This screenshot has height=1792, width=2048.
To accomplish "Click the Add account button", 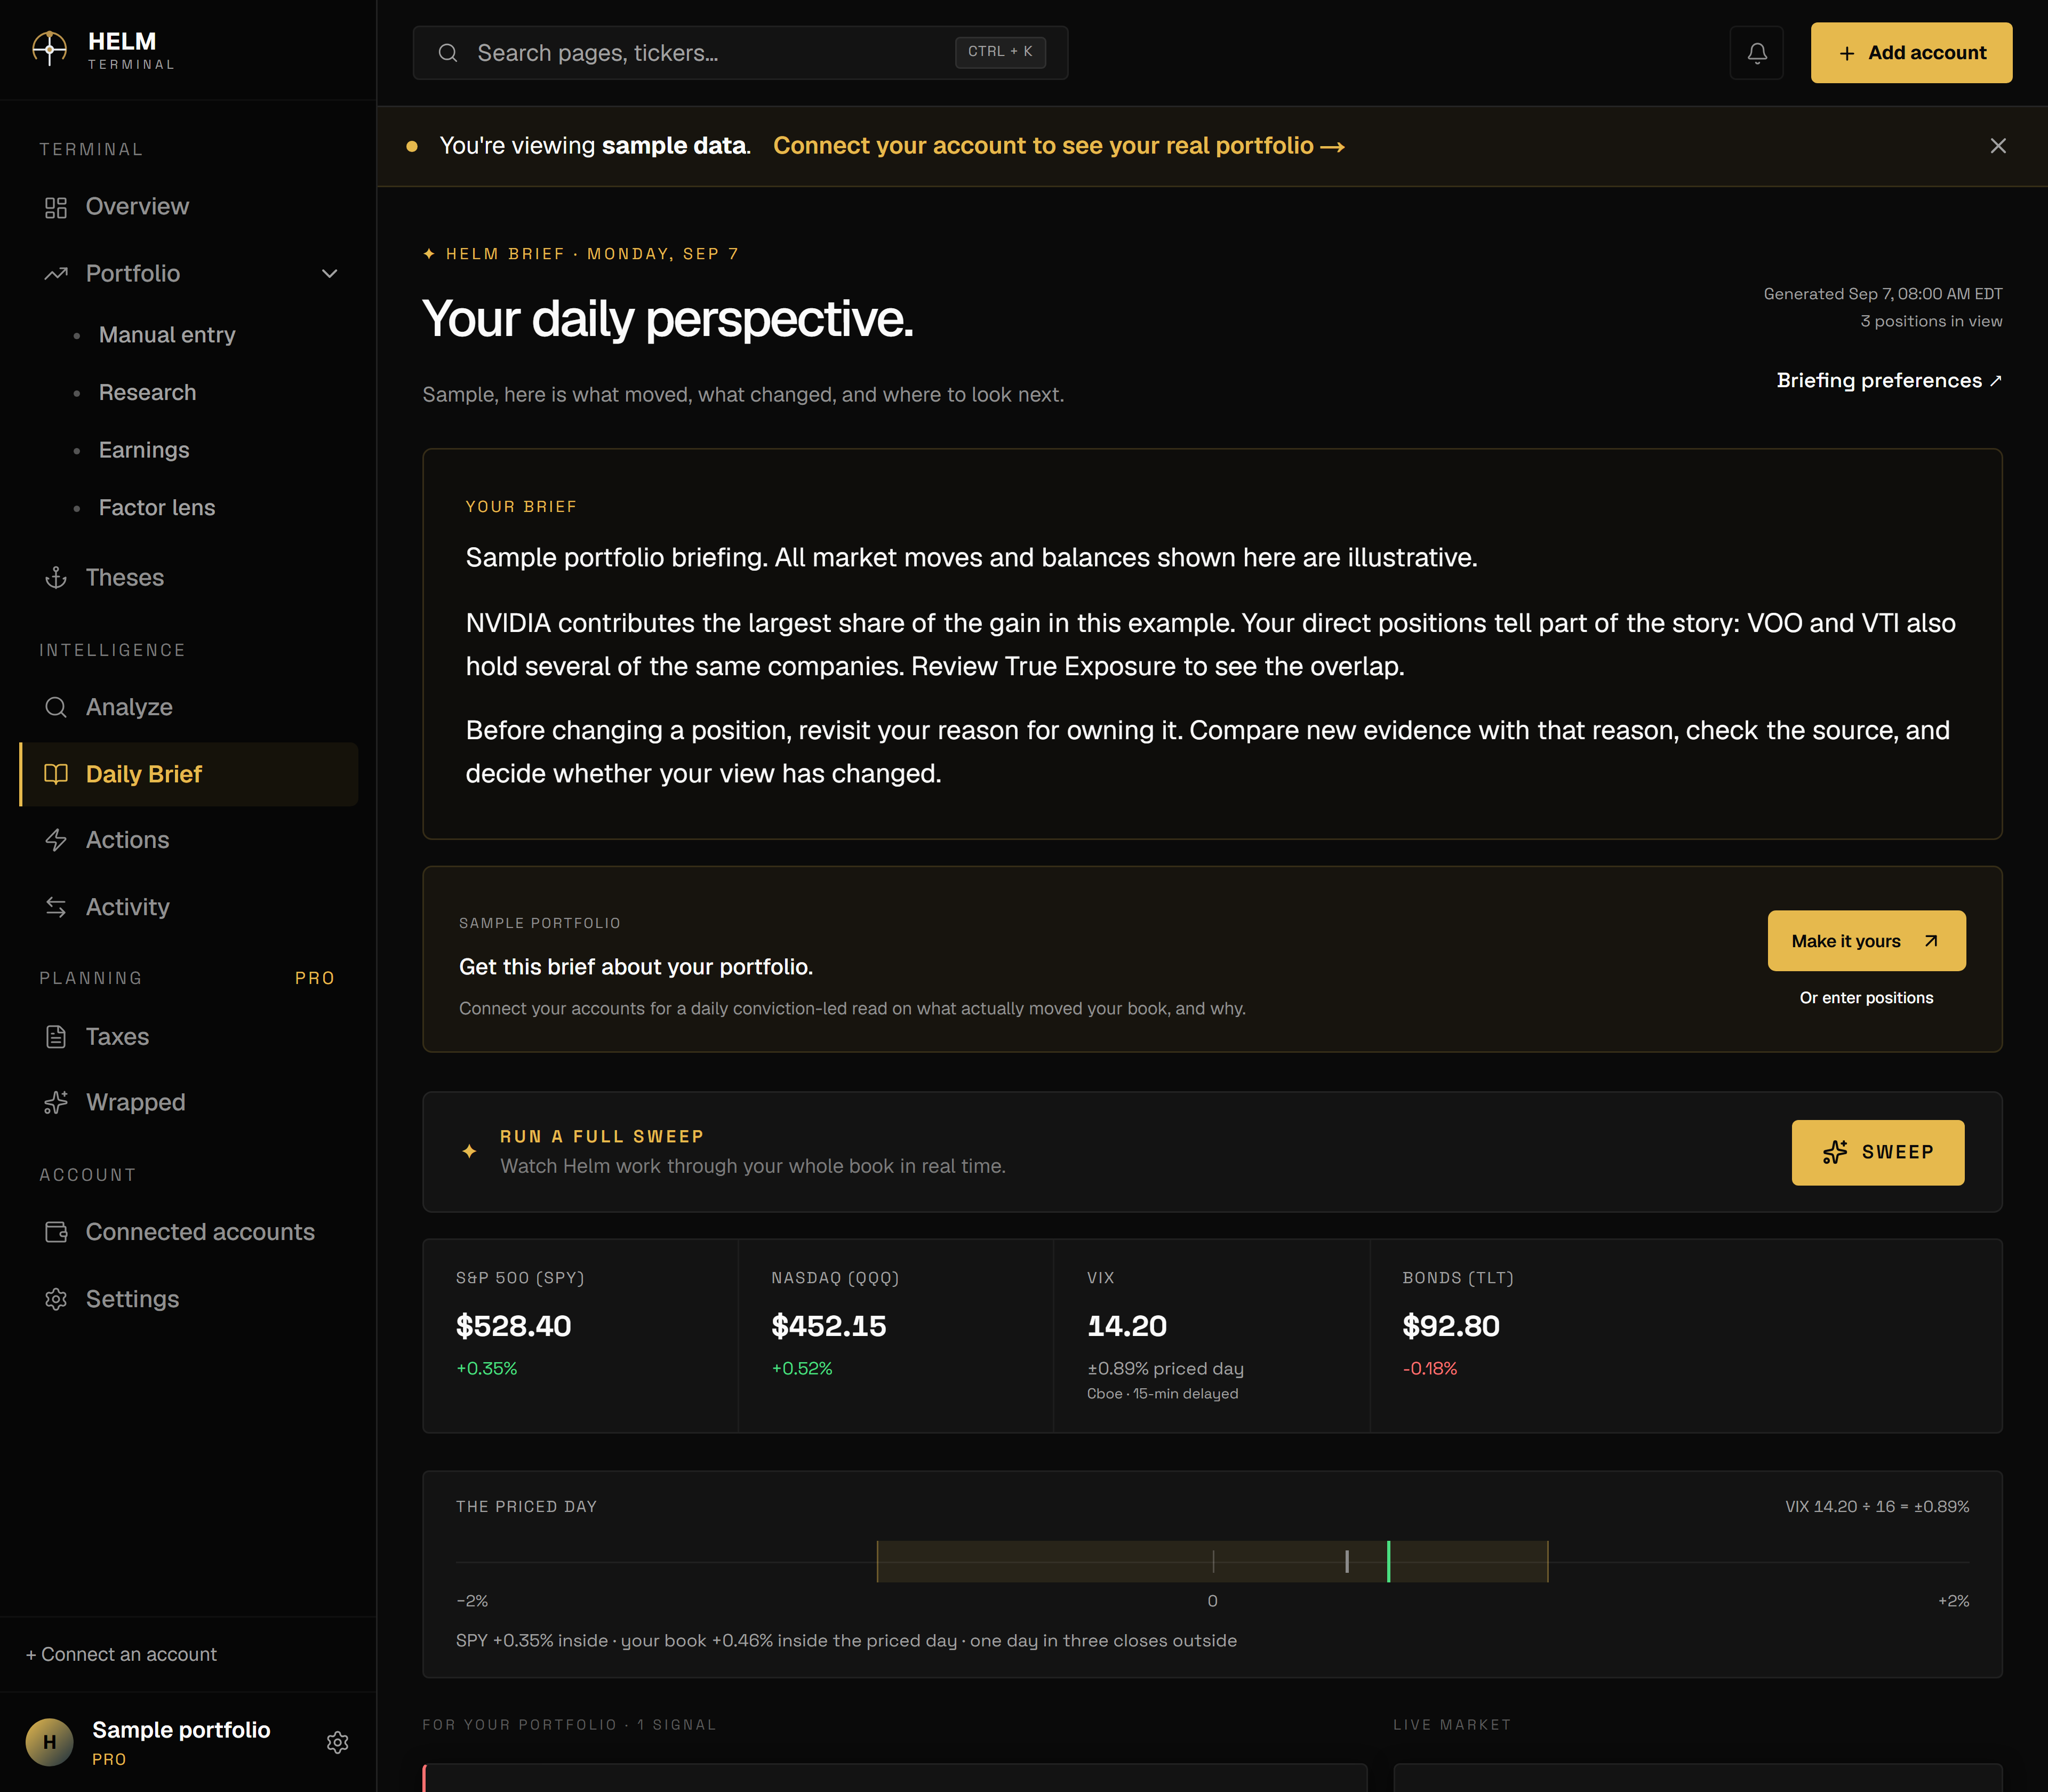I will coord(1911,53).
